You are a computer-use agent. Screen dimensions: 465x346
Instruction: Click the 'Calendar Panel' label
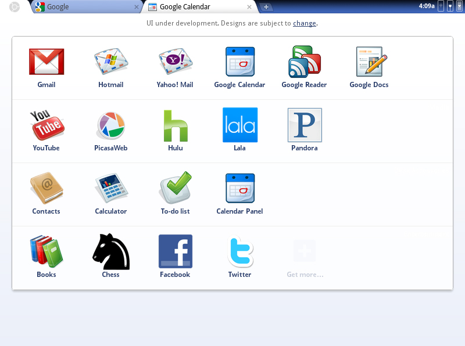pos(239,211)
